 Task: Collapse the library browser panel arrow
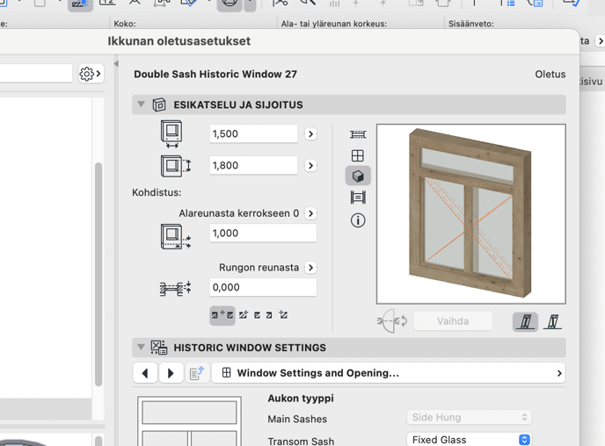tap(116, 63)
